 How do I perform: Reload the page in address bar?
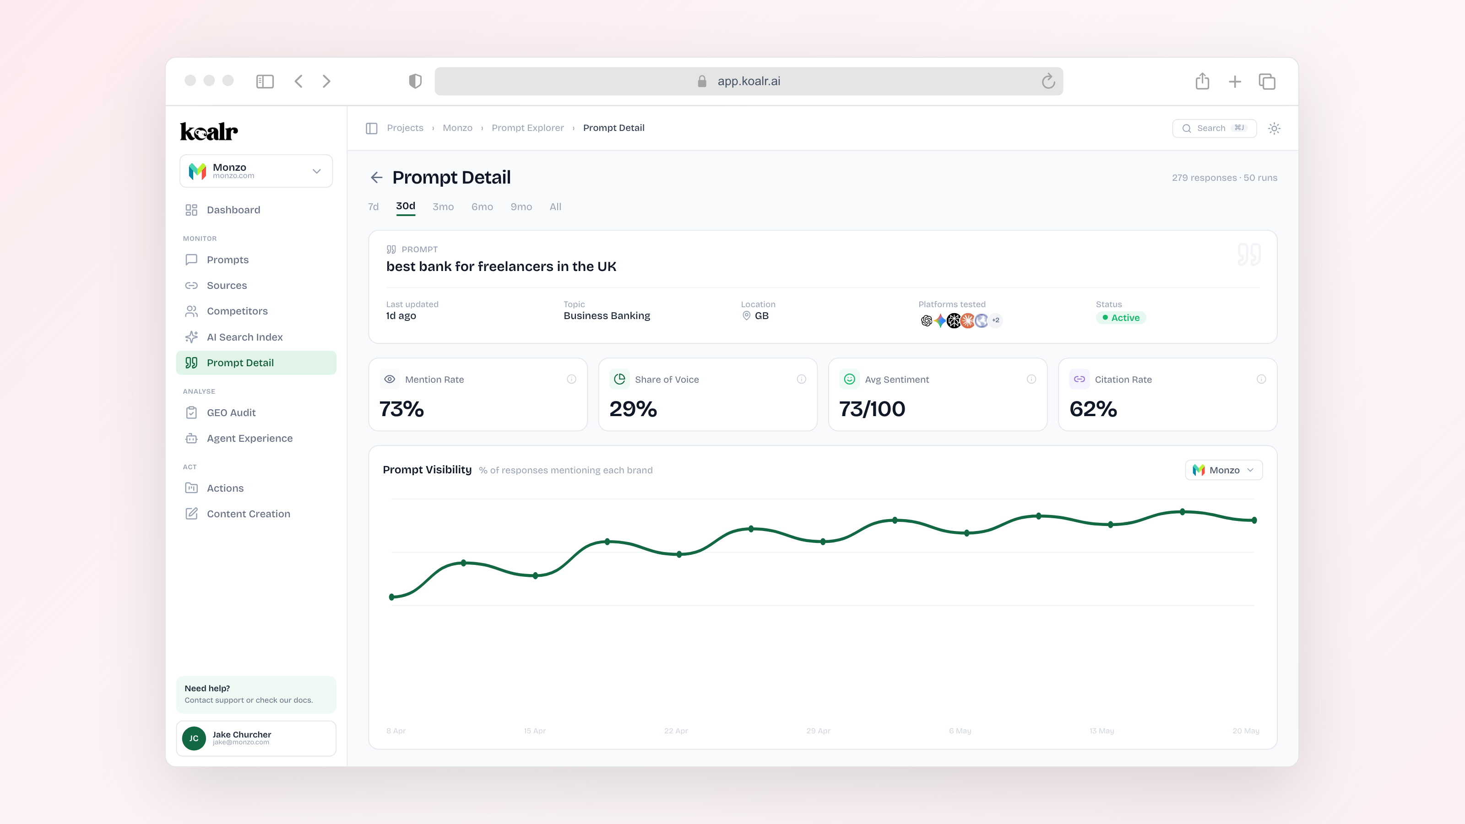[x=1048, y=81]
